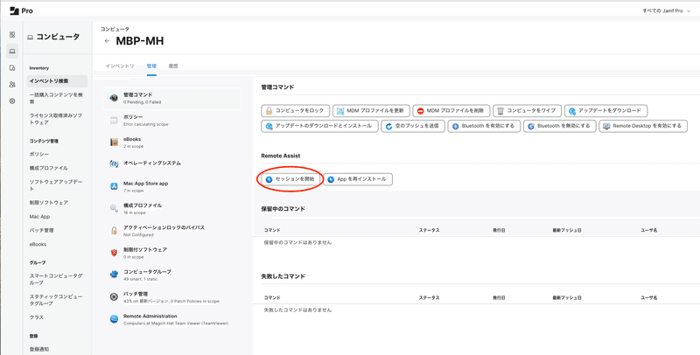Click trash icon on コンピュータをワイプ button
700x355 pixels.
click(x=500, y=110)
